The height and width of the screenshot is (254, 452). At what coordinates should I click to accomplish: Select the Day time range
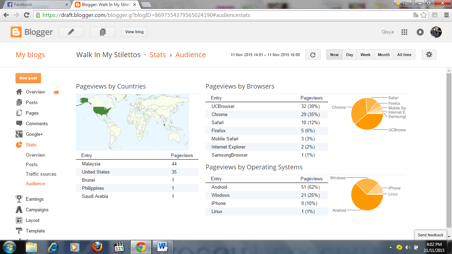(350, 55)
